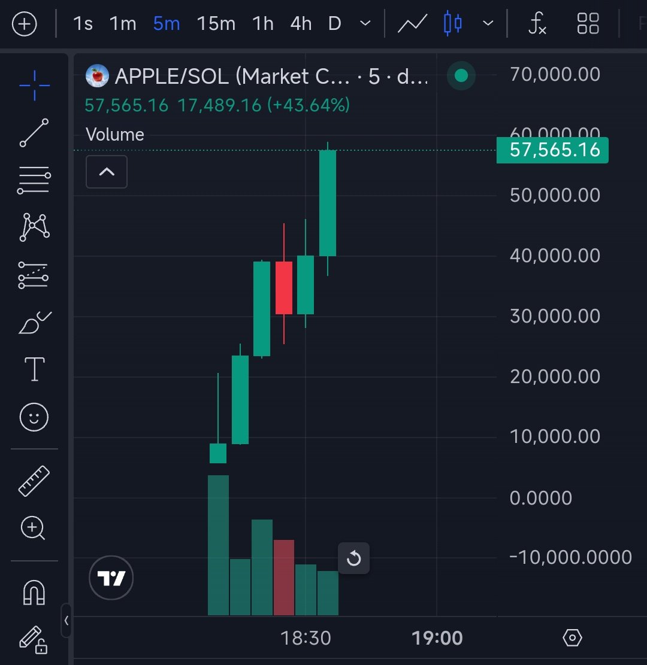The height and width of the screenshot is (665, 647).
Task: Click the reset chart view button
Action: (x=353, y=558)
